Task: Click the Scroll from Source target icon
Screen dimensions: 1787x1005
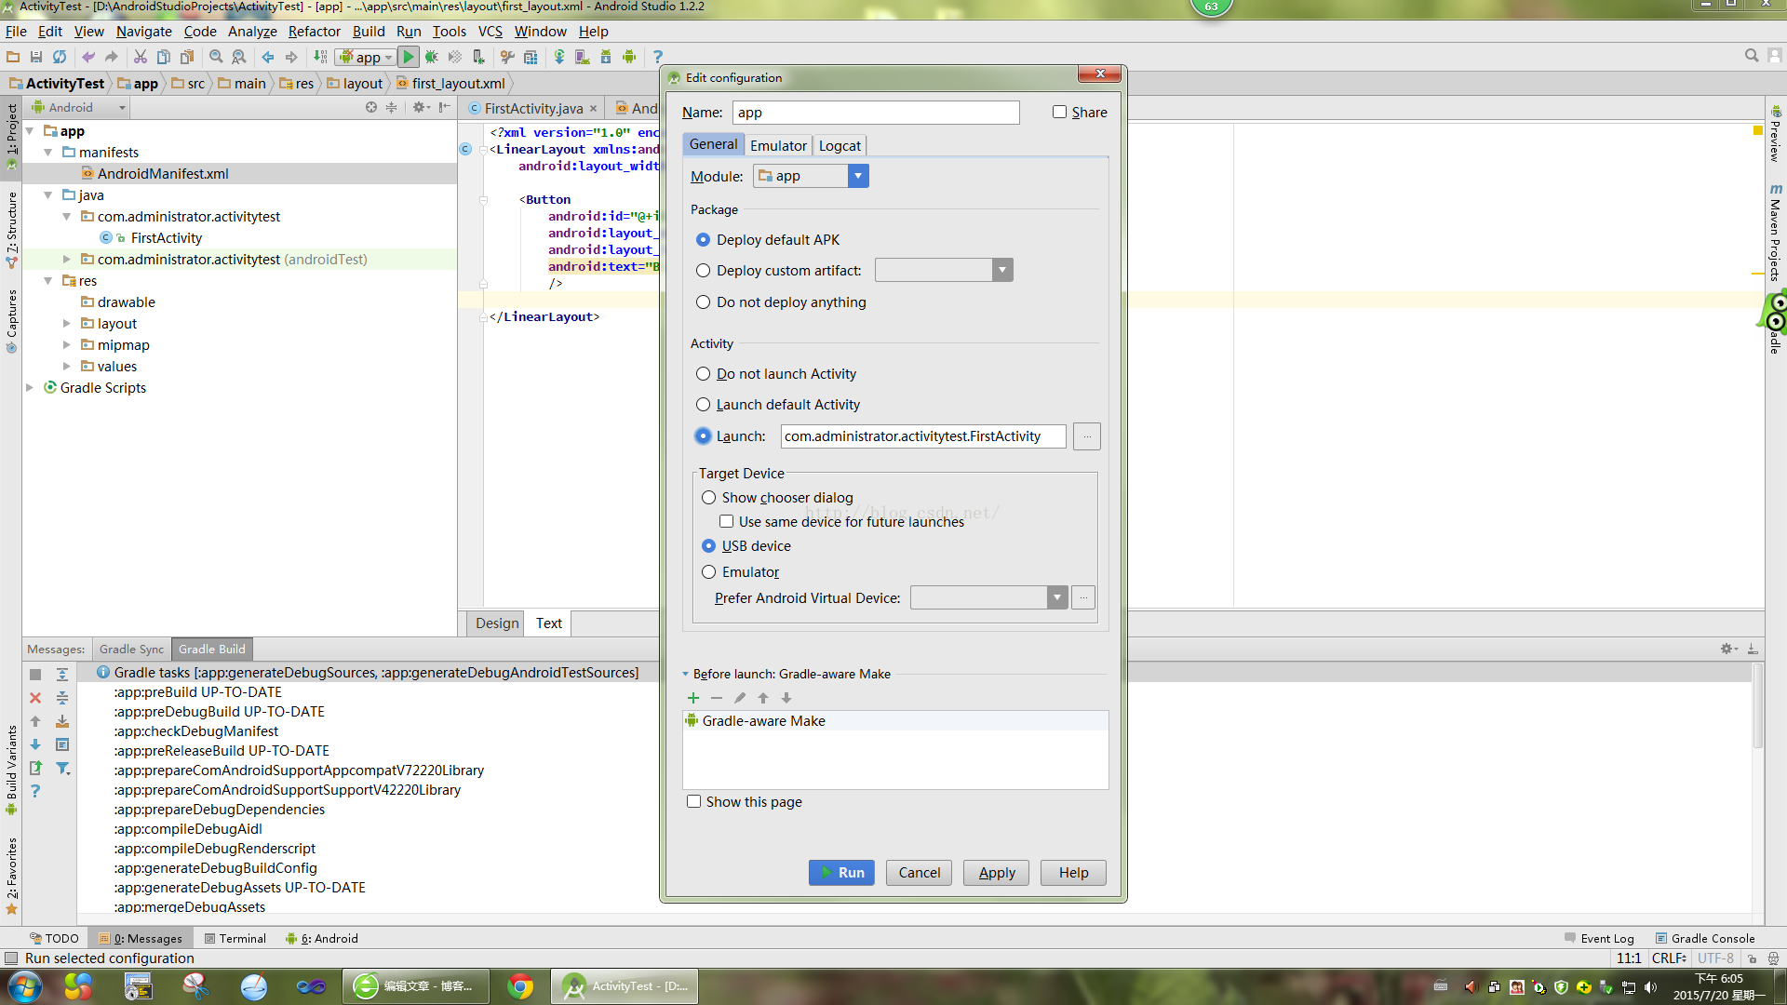Action: (371, 108)
